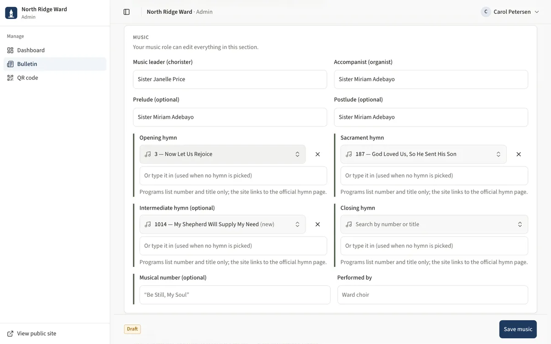The width and height of the screenshot is (551, 344).
Task: Click the Save music button
Action: pyautogui.click(x=518, y=329)
